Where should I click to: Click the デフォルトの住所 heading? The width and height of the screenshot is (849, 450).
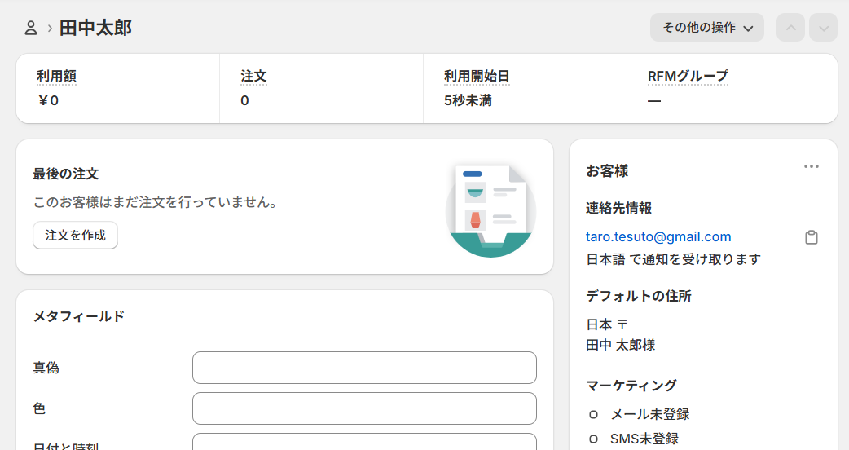click(x=639, y=296)
